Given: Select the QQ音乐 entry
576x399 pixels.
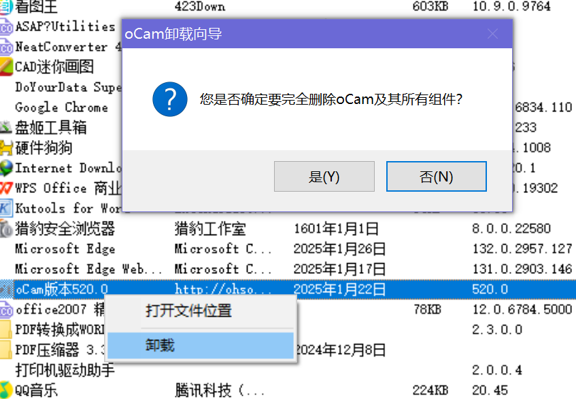Looking at the screenshot, I should point(36,389).
